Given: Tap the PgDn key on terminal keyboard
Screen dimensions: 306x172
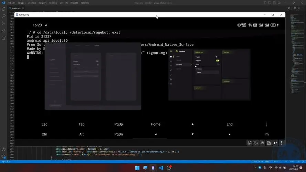Looking at the screenshot, I should click(119, 134).
